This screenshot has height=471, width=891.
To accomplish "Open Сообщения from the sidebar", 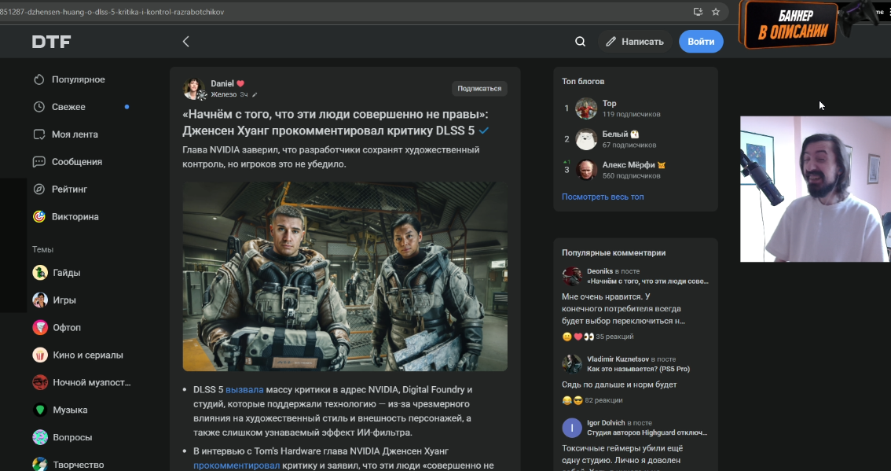I will (76, 162).
